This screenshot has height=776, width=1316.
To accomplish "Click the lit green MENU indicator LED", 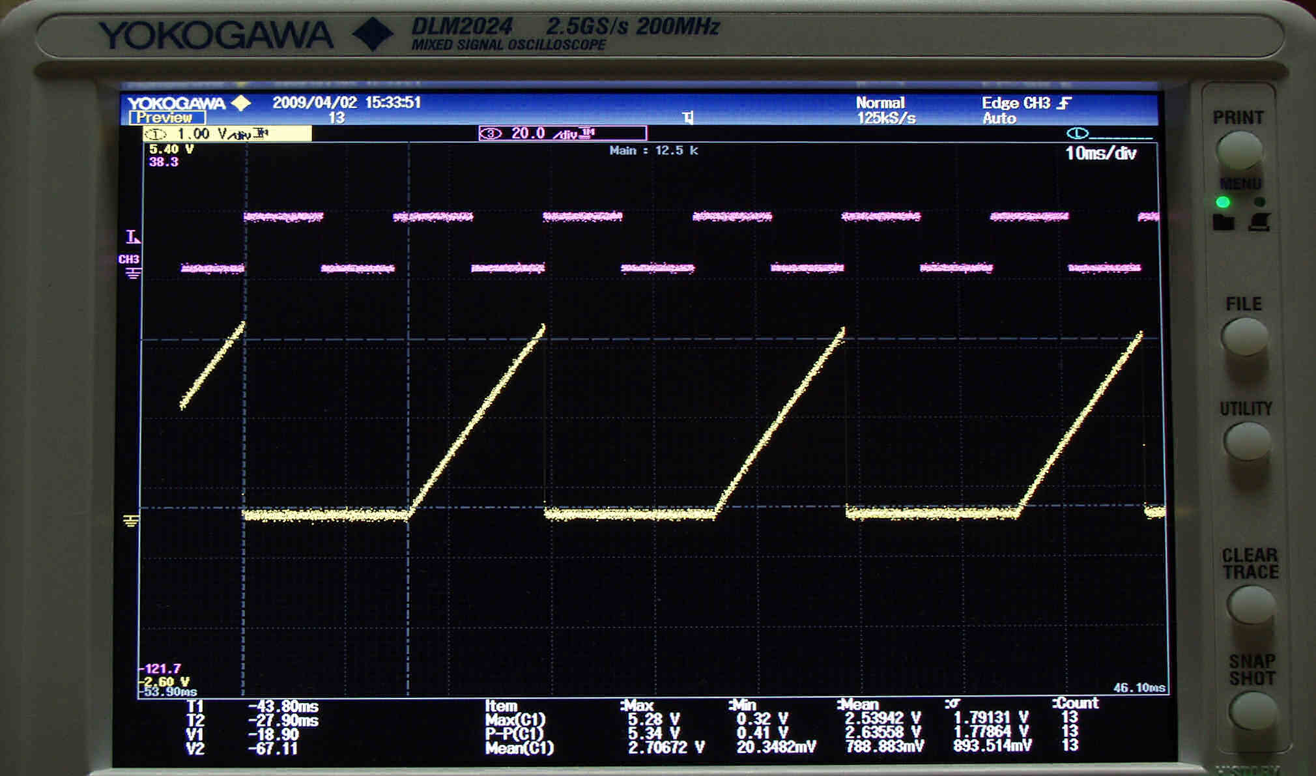I will 1223,202.
